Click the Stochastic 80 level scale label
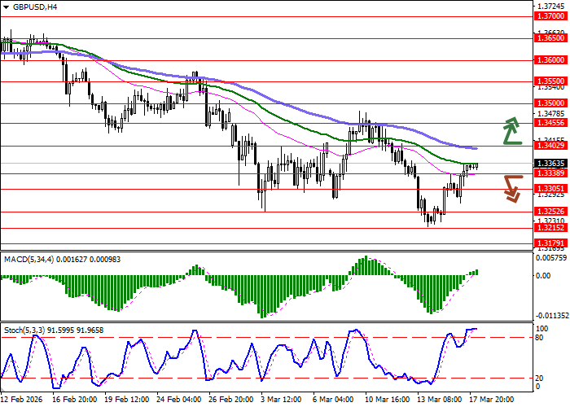This screenshot has width=570, height=407. coord(539,338)
